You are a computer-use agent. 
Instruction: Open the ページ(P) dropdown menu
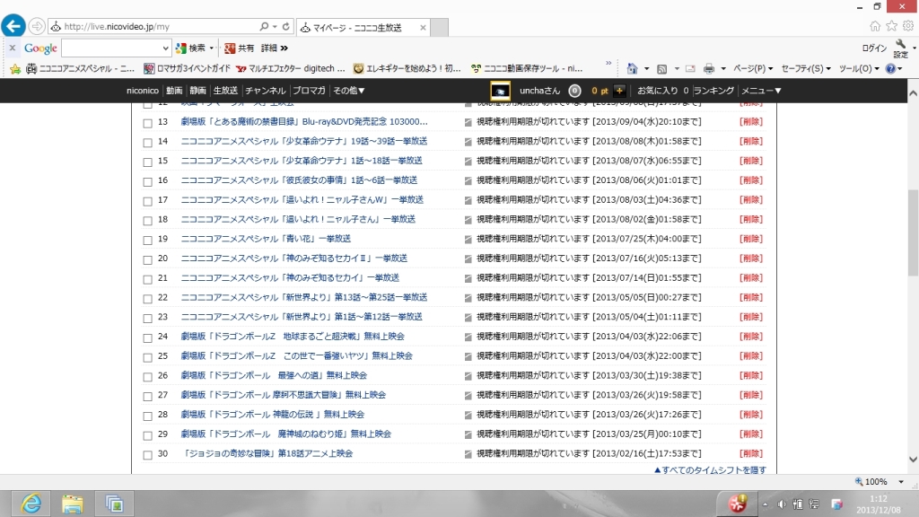pyautogui.click(x=753, y=68)
